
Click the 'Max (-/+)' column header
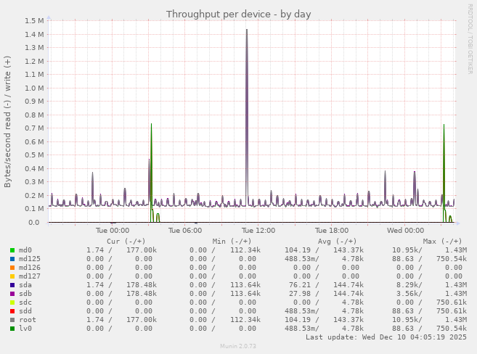(442, 242)
